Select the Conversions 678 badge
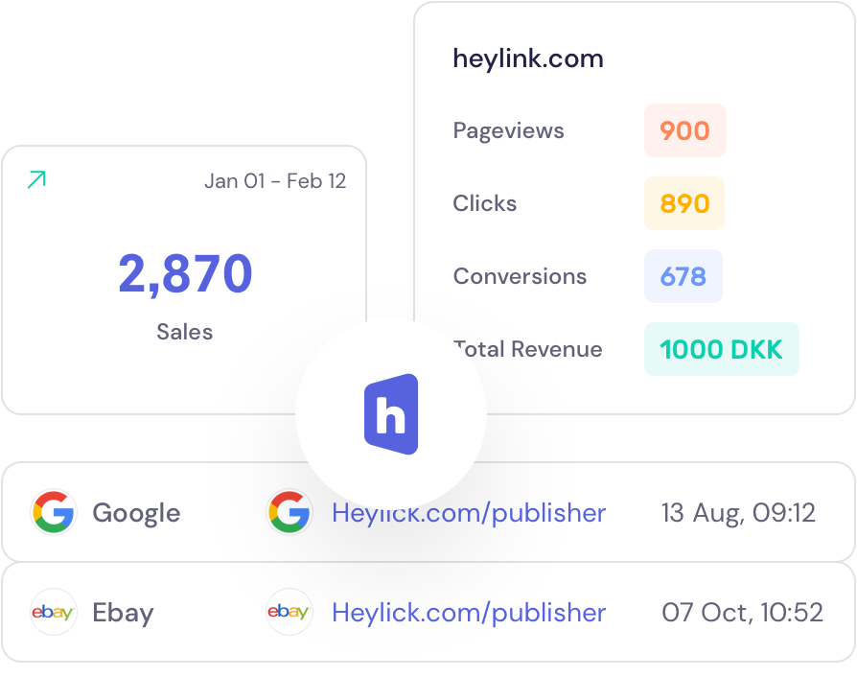The height and width of the screenshot is (677, 857). [683, 276]
